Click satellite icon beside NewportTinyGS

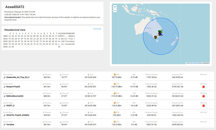click(5, 87)
